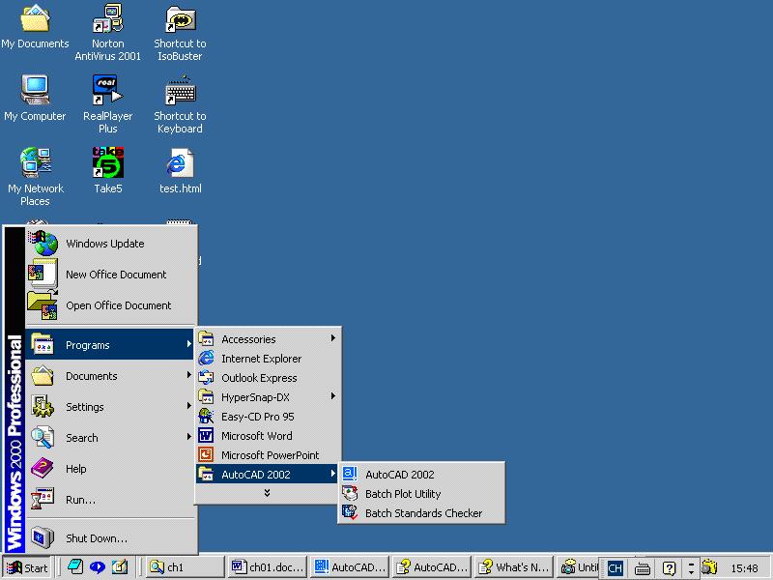
Task: Open Batch Standards Checker from submenu
Action: pyautogui.click(x=421, y=512)
